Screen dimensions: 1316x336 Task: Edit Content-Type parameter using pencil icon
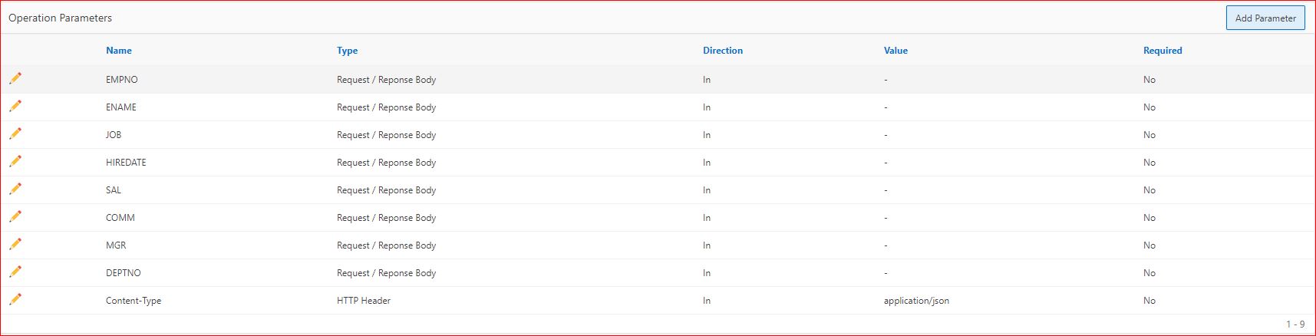click(x=15, y=299)
